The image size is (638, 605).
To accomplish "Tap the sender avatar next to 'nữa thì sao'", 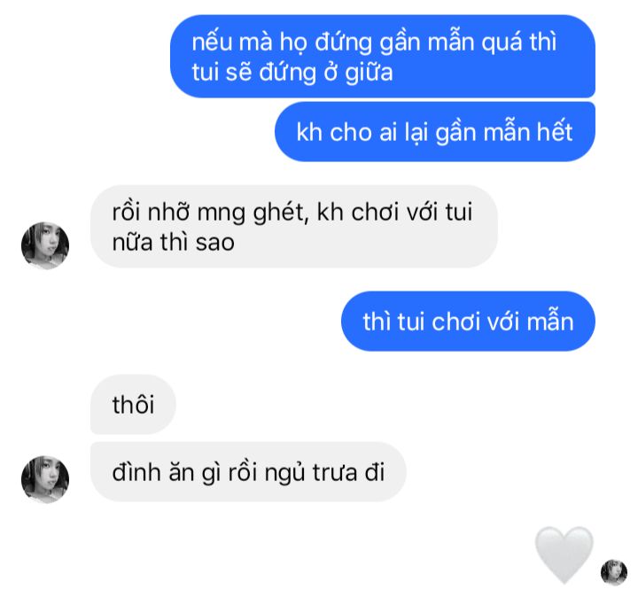I will point(45,245).
